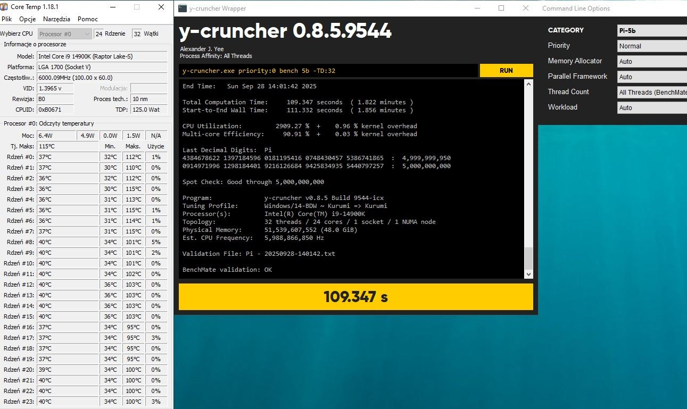
Task: Click the y-cruncher command line field
Action: pos(328,71)
